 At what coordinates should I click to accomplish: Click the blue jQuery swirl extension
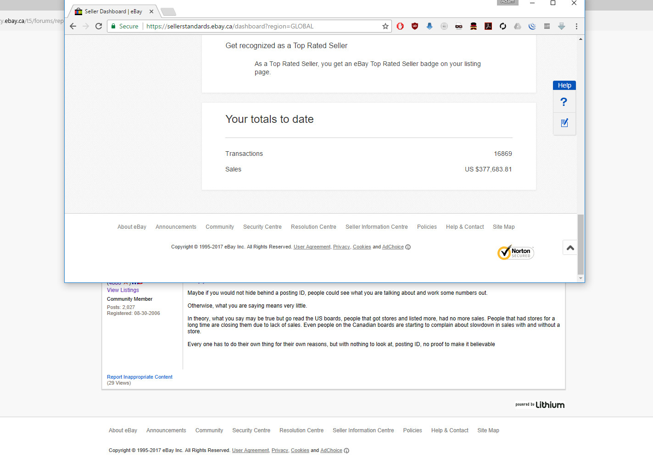[x=532, y=26]
